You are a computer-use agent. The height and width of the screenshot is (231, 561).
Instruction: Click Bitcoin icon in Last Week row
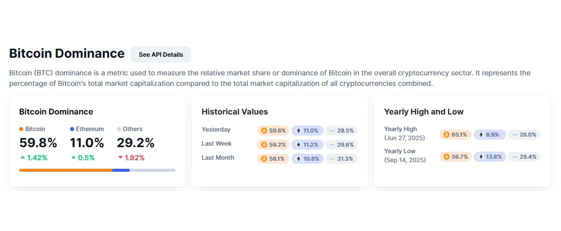click(x=264, y=145)
